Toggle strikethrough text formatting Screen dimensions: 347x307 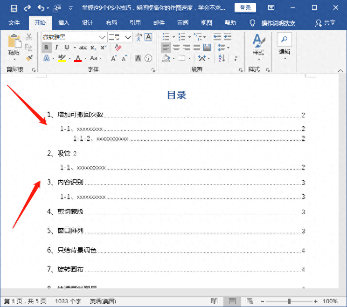coord(83,48)
